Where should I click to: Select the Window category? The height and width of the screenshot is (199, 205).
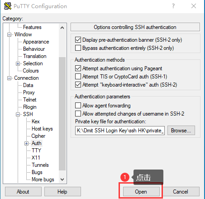tap(23, 34)
